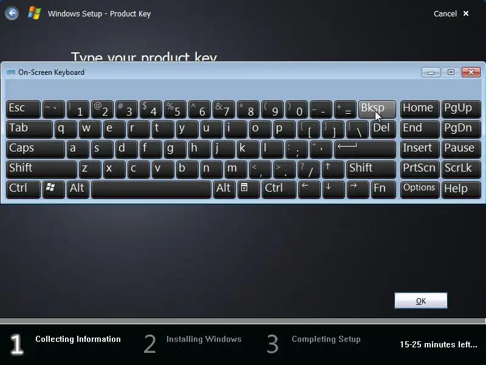The image size is (486, 365).
Task: Click the Windows logo key
Action: pos(53,190)
